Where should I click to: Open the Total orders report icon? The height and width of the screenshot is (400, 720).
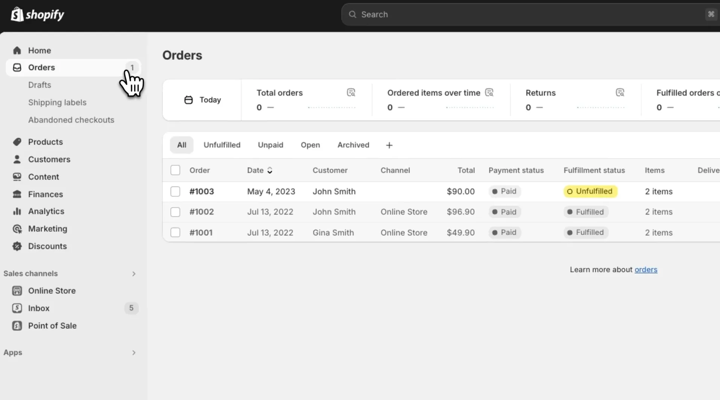[351, 93]
